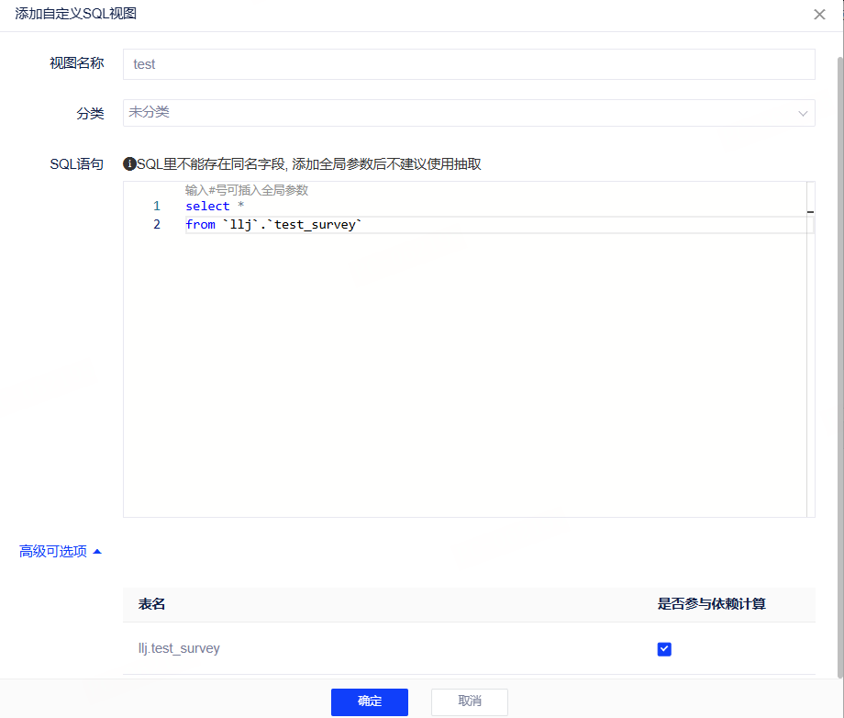Click the 是否参与依赖计算 column header
The width and height of the screenshot is (844, 718).
(x=711, y=604)
